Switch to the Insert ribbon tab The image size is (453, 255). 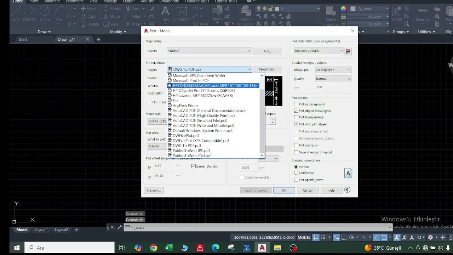[34, 1]
